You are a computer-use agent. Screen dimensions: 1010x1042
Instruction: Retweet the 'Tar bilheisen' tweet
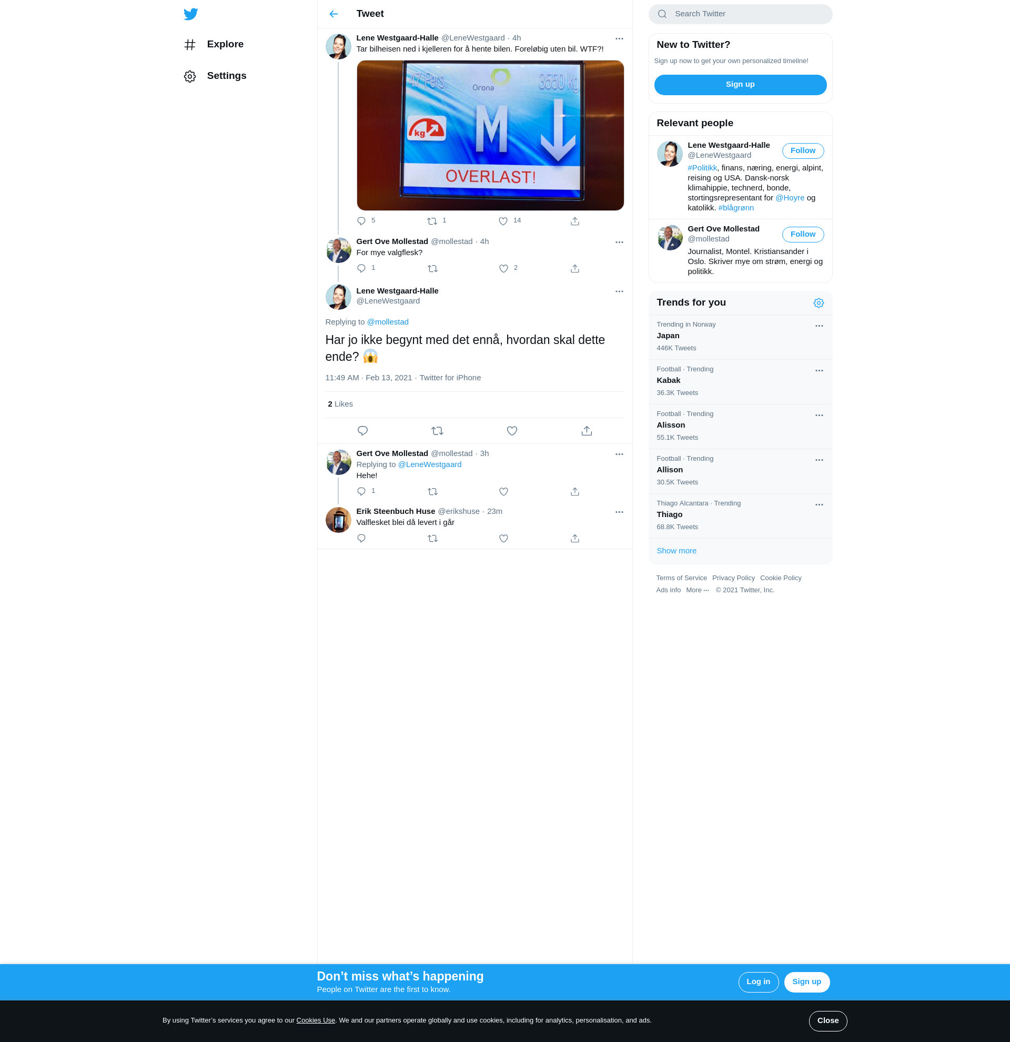[432, 221]
